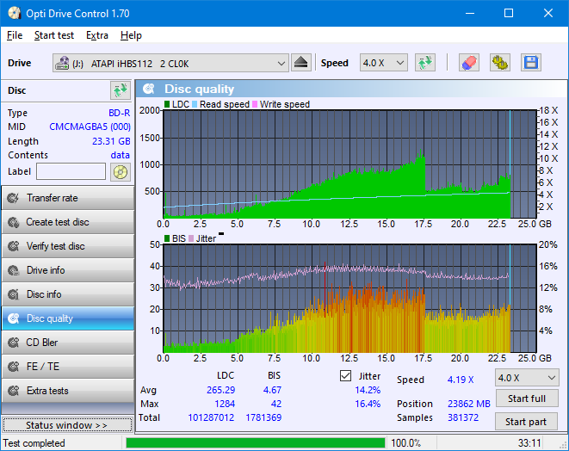Open the Start test menu

[x=53, y=35]
